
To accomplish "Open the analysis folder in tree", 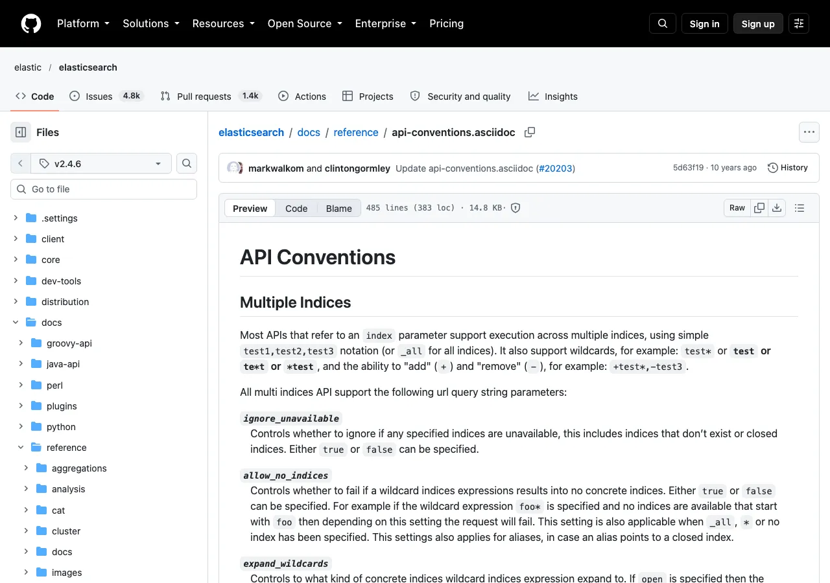I will tap(68, 489).
